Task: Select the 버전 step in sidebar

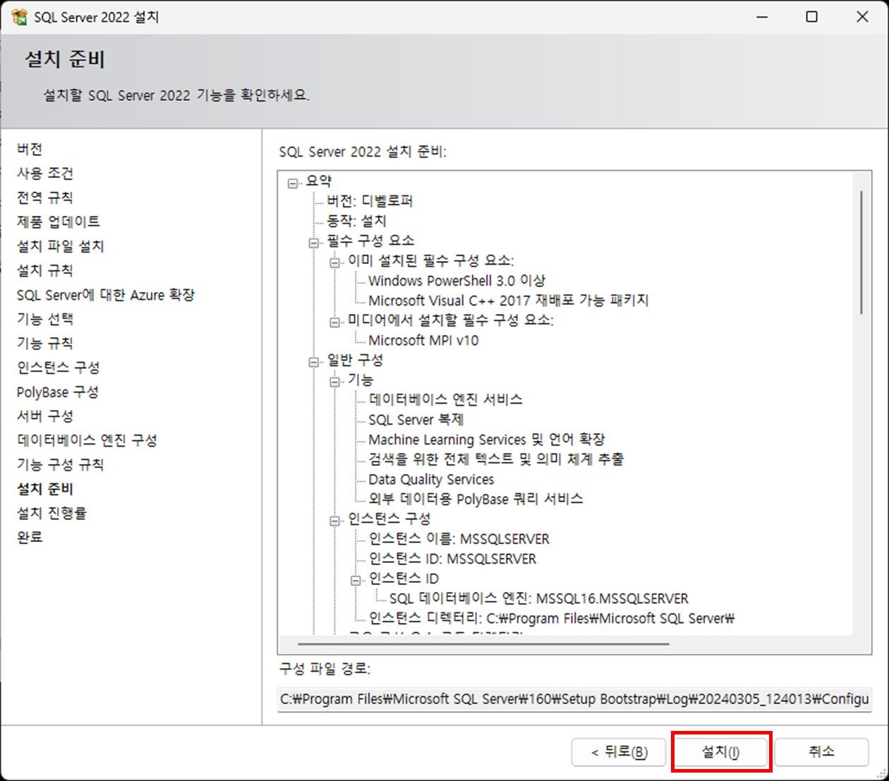Action: pyautogui.click(x=30, y=149)
